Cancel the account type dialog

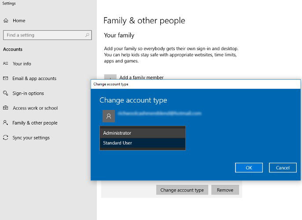click(283, 168)
